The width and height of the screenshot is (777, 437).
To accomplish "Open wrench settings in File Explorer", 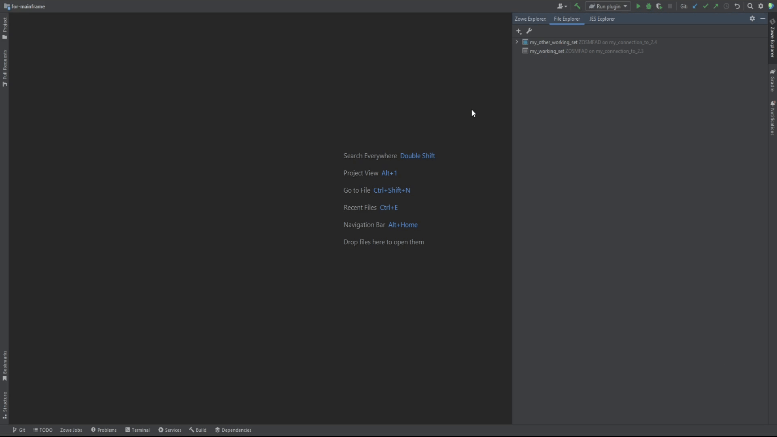I will (x=529, y=31).
